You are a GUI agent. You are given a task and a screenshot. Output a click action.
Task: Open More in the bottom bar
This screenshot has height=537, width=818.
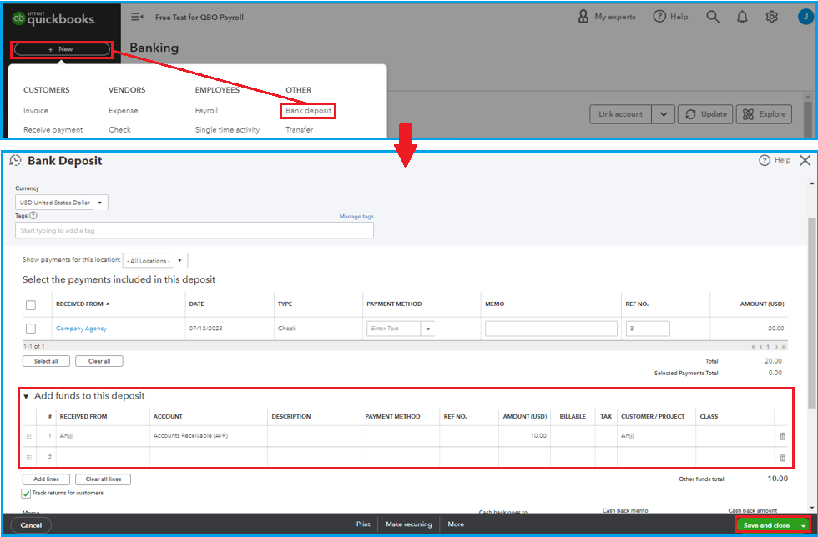click(x=456, y=524)
